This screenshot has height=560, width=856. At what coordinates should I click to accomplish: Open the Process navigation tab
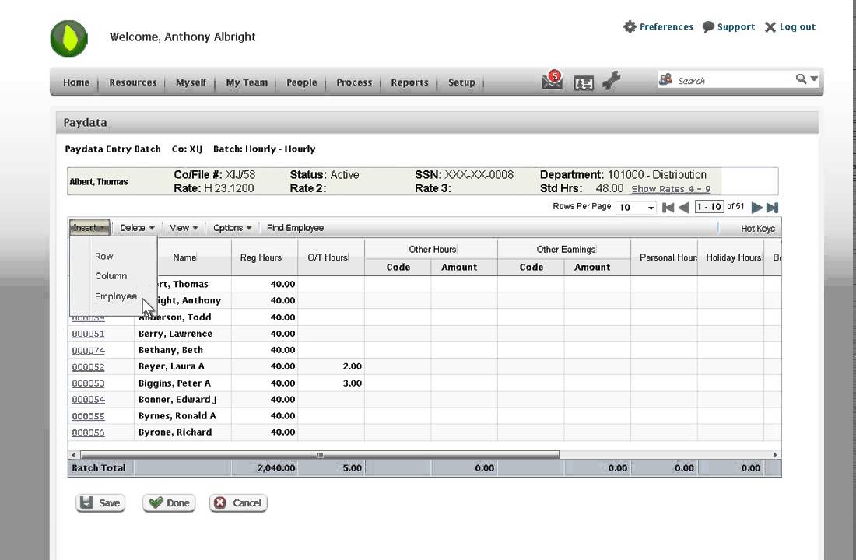[354, 82]
